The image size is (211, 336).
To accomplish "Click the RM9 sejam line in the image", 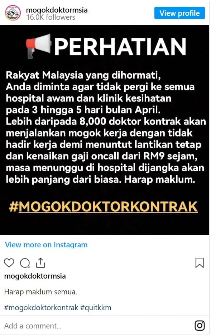I will pyautogui.click(x=101, y=156).
